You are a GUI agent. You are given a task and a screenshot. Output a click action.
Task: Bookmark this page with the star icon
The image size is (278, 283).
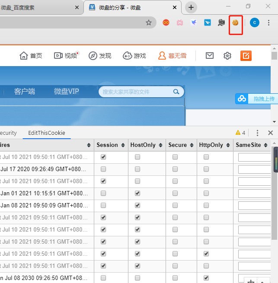coord(149,22)
